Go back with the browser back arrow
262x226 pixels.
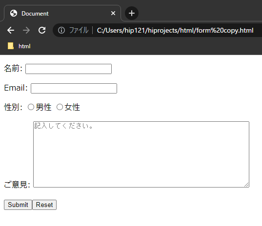[x=11, y=30]
